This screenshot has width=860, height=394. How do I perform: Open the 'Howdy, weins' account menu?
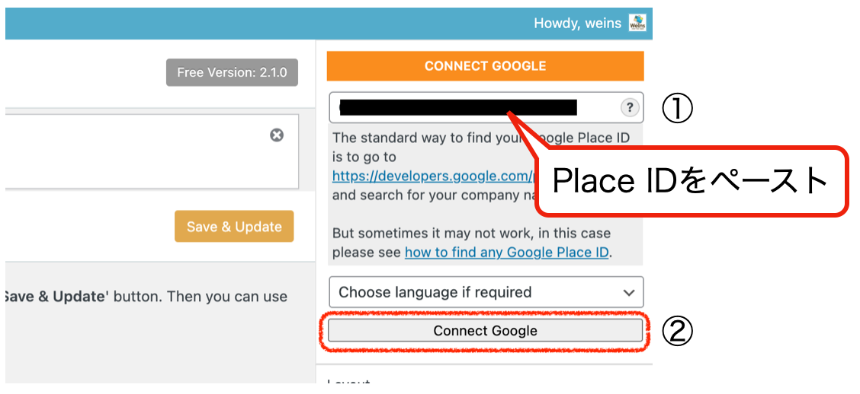[x=577, y=24]
